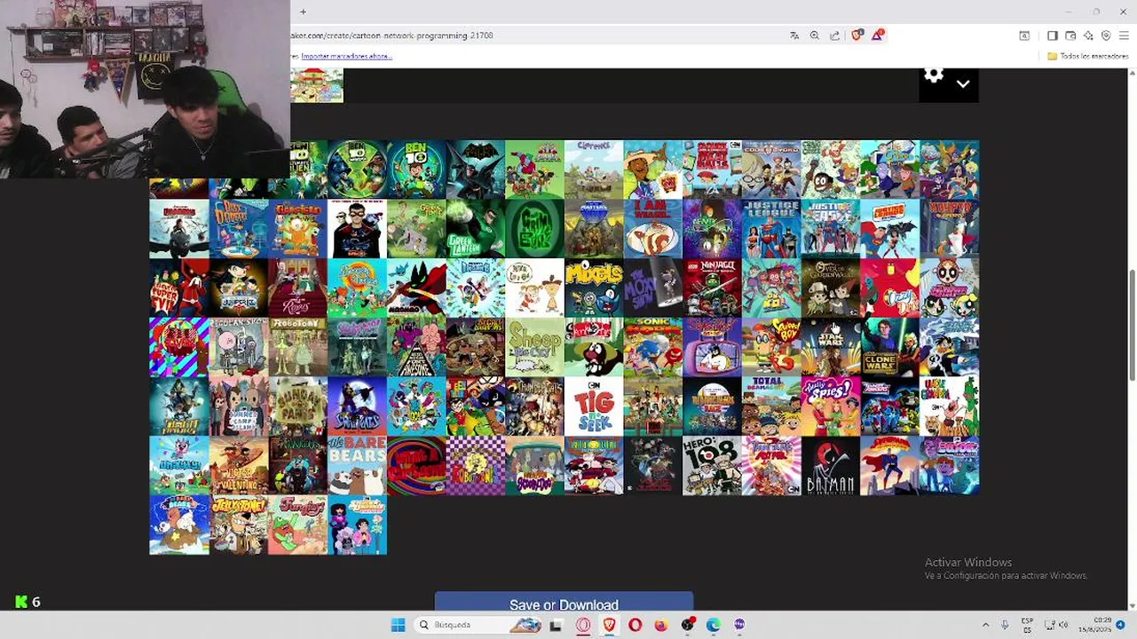
Task: Click the translate page icon in address bar
Action: [x=794, y=35]
